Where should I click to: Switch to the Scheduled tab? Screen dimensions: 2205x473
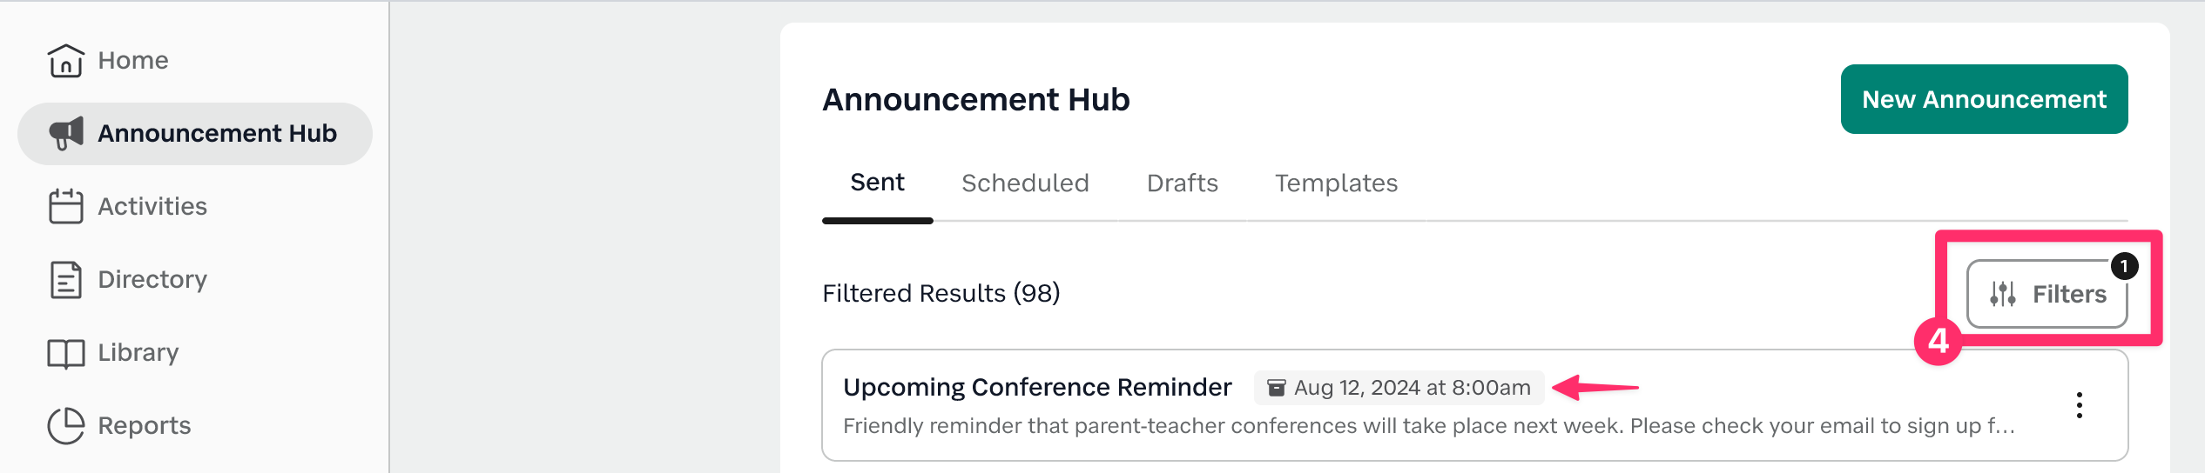coord(1025,183)
